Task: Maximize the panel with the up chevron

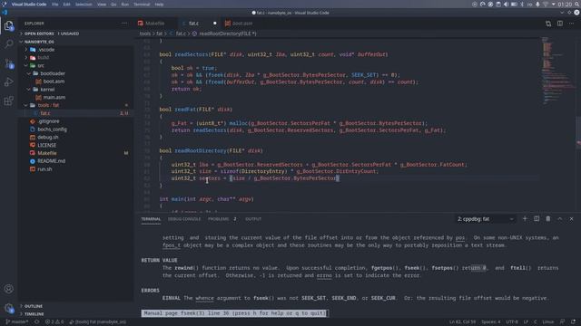Action: (559, 219)
